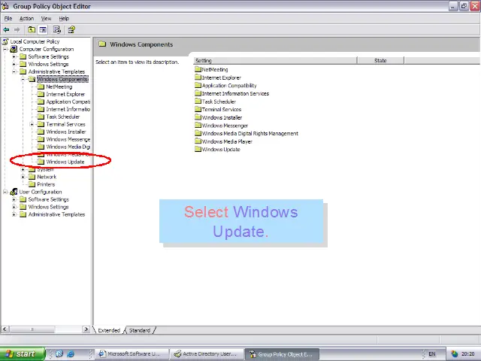The width and height of the screenshot is (481, 361).
Task: Click the Setting column header
Action: click(275, 60)
